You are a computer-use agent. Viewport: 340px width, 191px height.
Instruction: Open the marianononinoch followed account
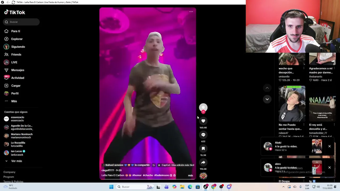coord(21,136)
